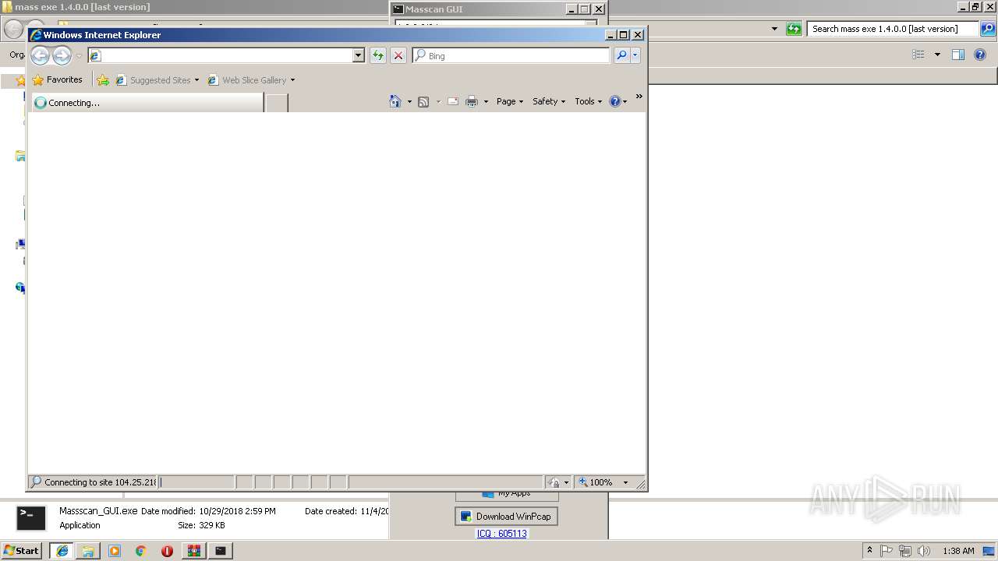Open the Safety menu
This screenshot has width=998, height=561.
(549, 101)
